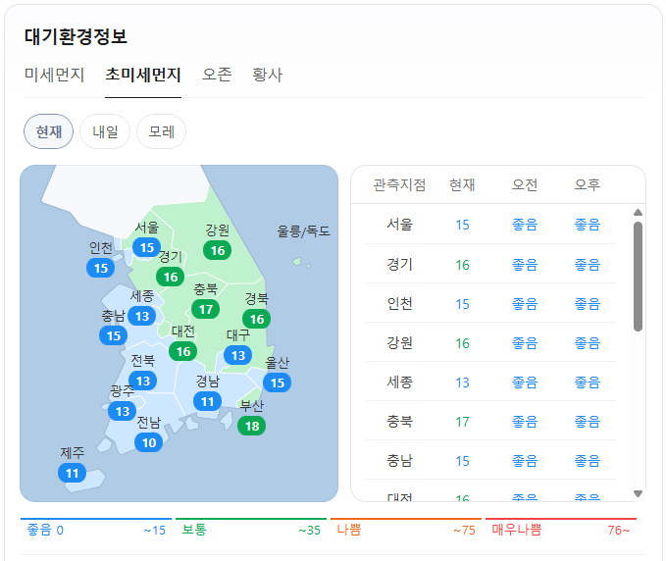Show 내일 forecast
The height and width of the screenshot is (561, 666).
105,131
